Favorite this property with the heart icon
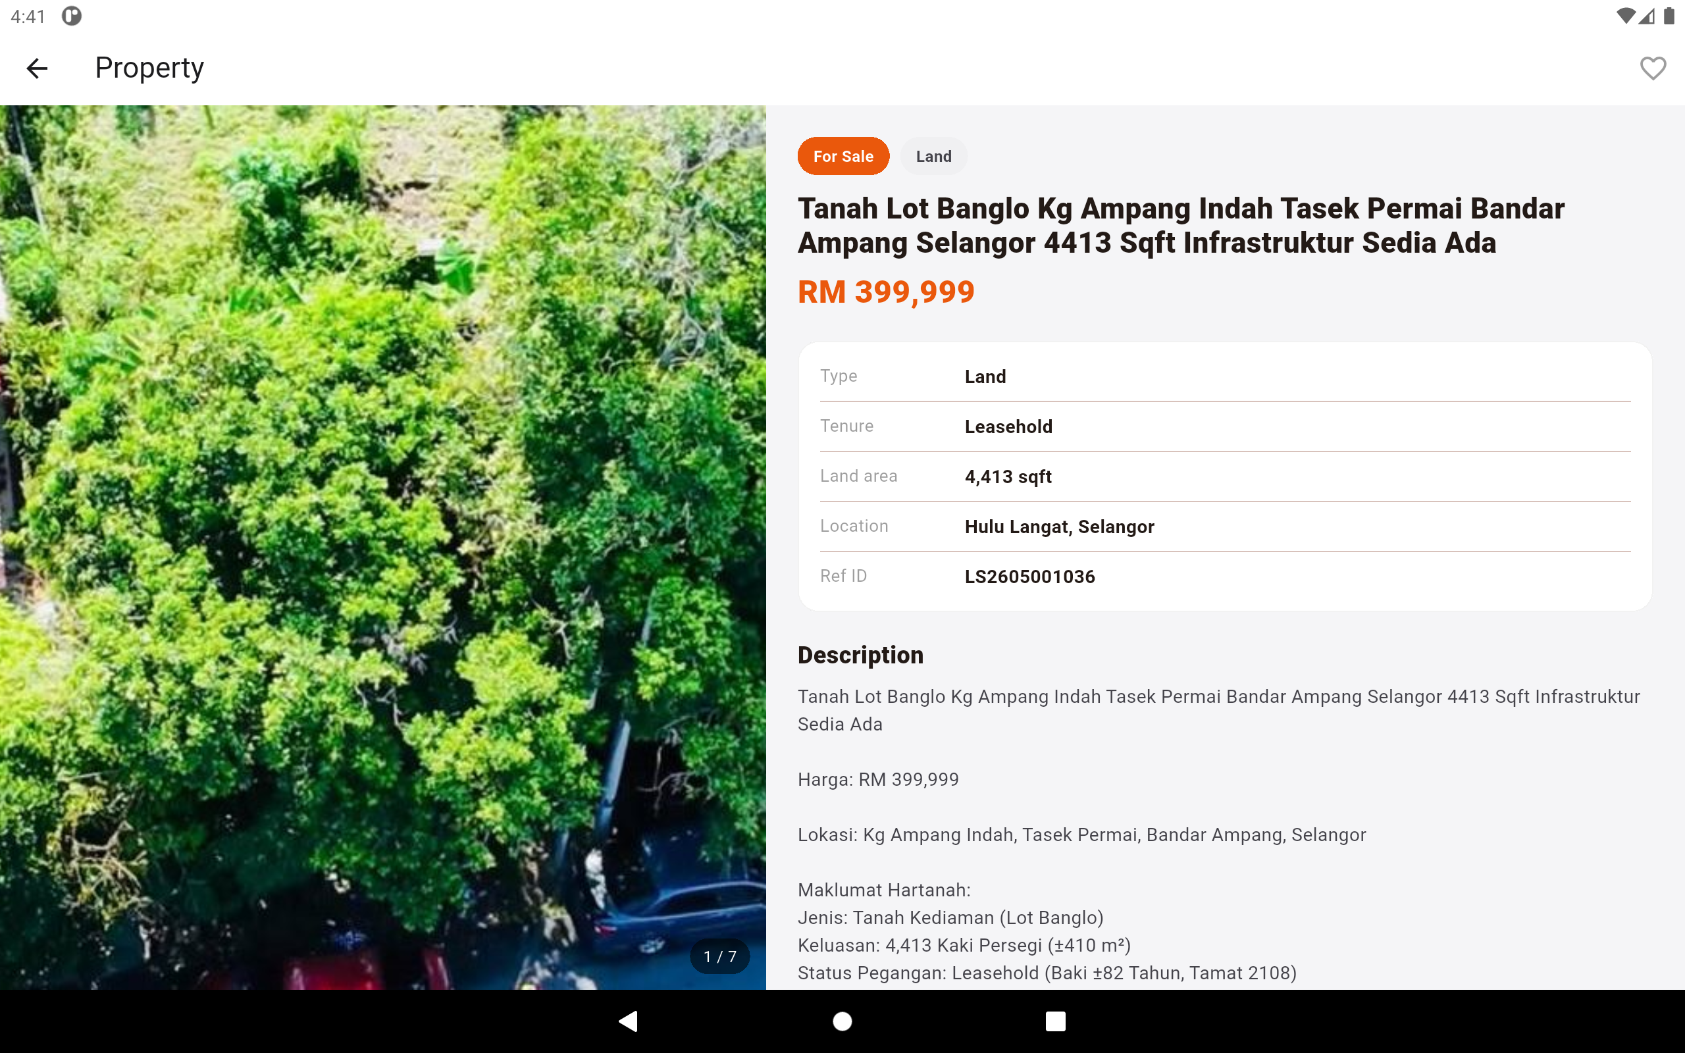1685x1053 pixels. click(1652, 68)
